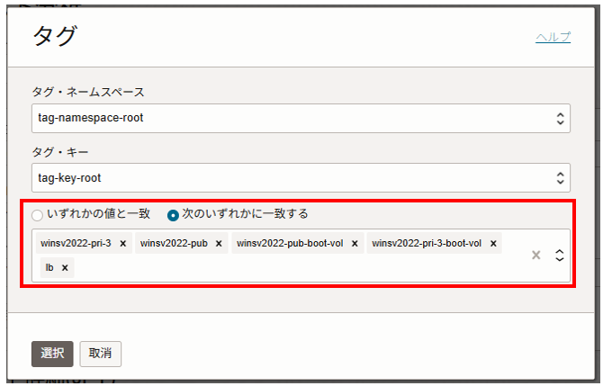Open the ヘルプ link

pyautogui.click(x=553, y=37)
